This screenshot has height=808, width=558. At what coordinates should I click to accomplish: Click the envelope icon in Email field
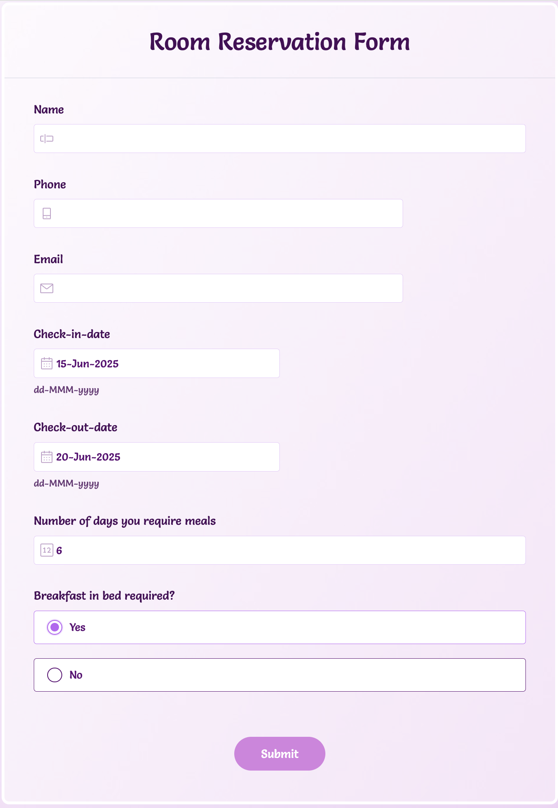[x=47, y=288]
